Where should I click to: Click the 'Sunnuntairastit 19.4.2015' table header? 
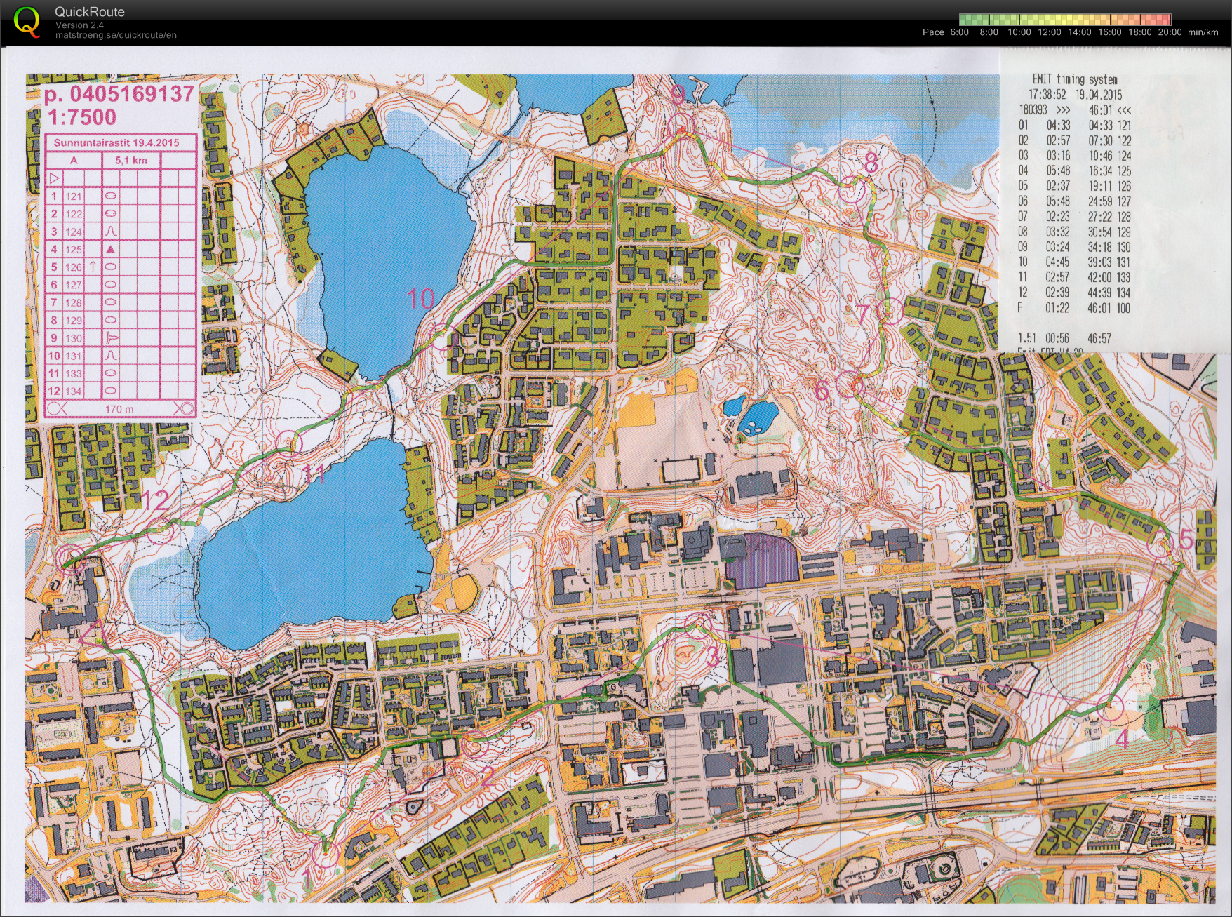pos(116,142)
